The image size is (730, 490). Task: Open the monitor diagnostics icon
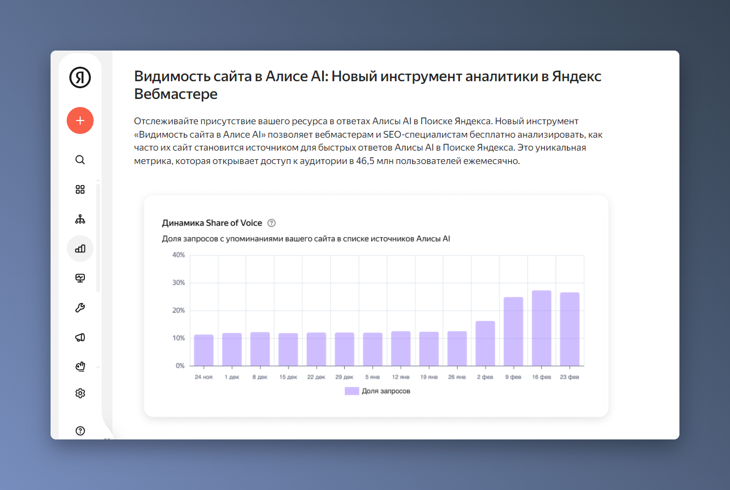(x=80, y=278)
